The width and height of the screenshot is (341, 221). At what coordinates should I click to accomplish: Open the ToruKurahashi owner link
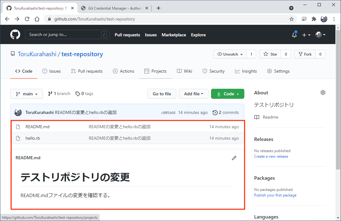(x=37, y=54)
